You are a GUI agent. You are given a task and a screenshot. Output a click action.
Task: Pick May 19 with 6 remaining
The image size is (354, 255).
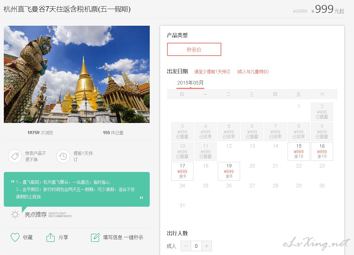click(229, 171)
